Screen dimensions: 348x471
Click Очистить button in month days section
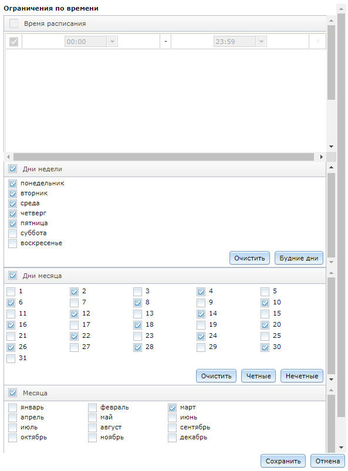(x=216, y=376)
